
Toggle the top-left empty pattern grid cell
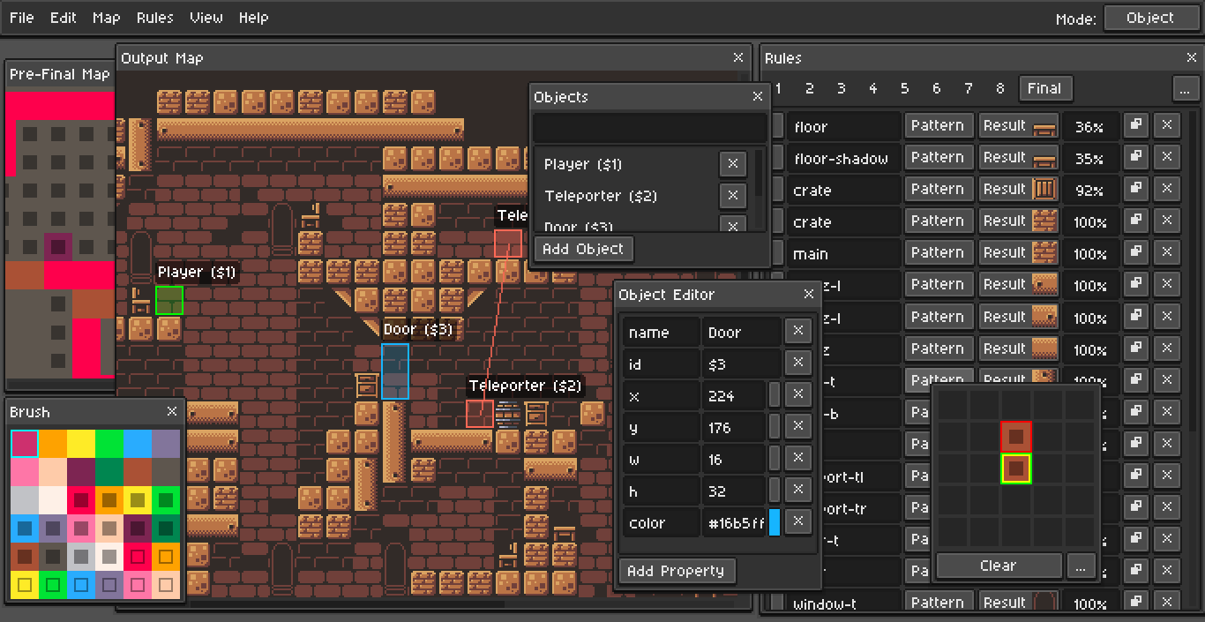tap(952, 405)
